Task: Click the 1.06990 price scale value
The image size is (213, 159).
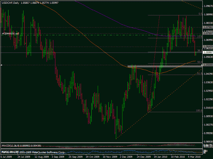Action: (208, 40)
